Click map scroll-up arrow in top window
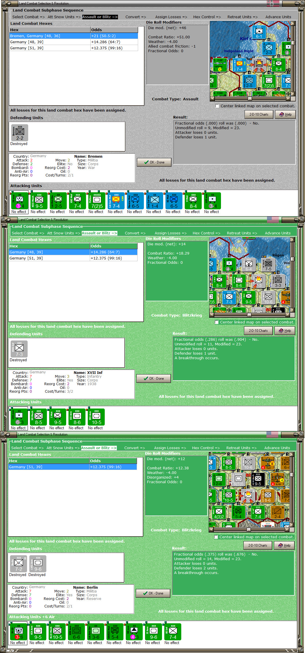 tap(293, 23)
